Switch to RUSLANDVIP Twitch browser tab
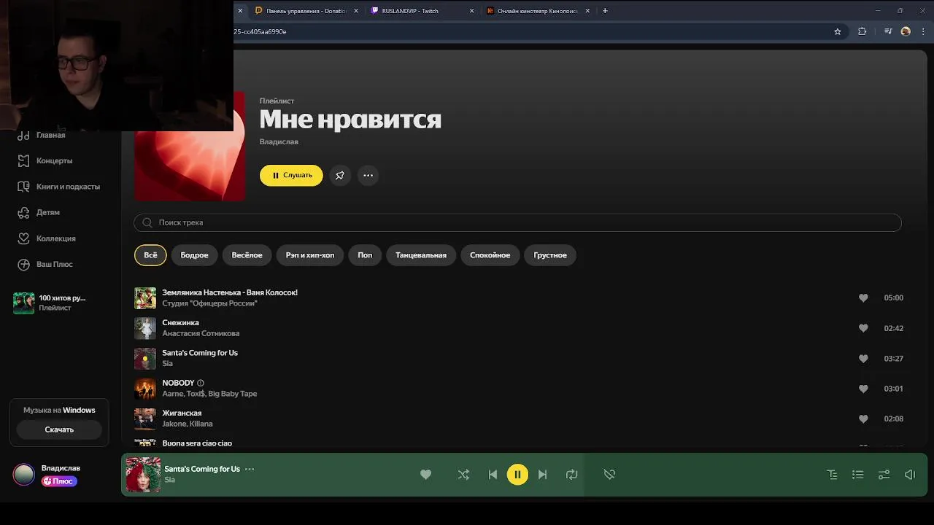Image resolution: width=934 pixels, height=525 pixels. coord(422,11)
